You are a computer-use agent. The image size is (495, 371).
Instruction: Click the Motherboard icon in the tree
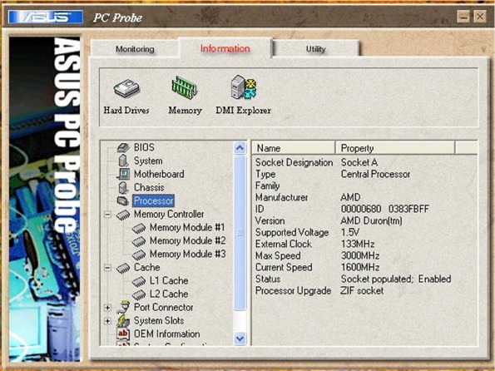coord(123,174)
